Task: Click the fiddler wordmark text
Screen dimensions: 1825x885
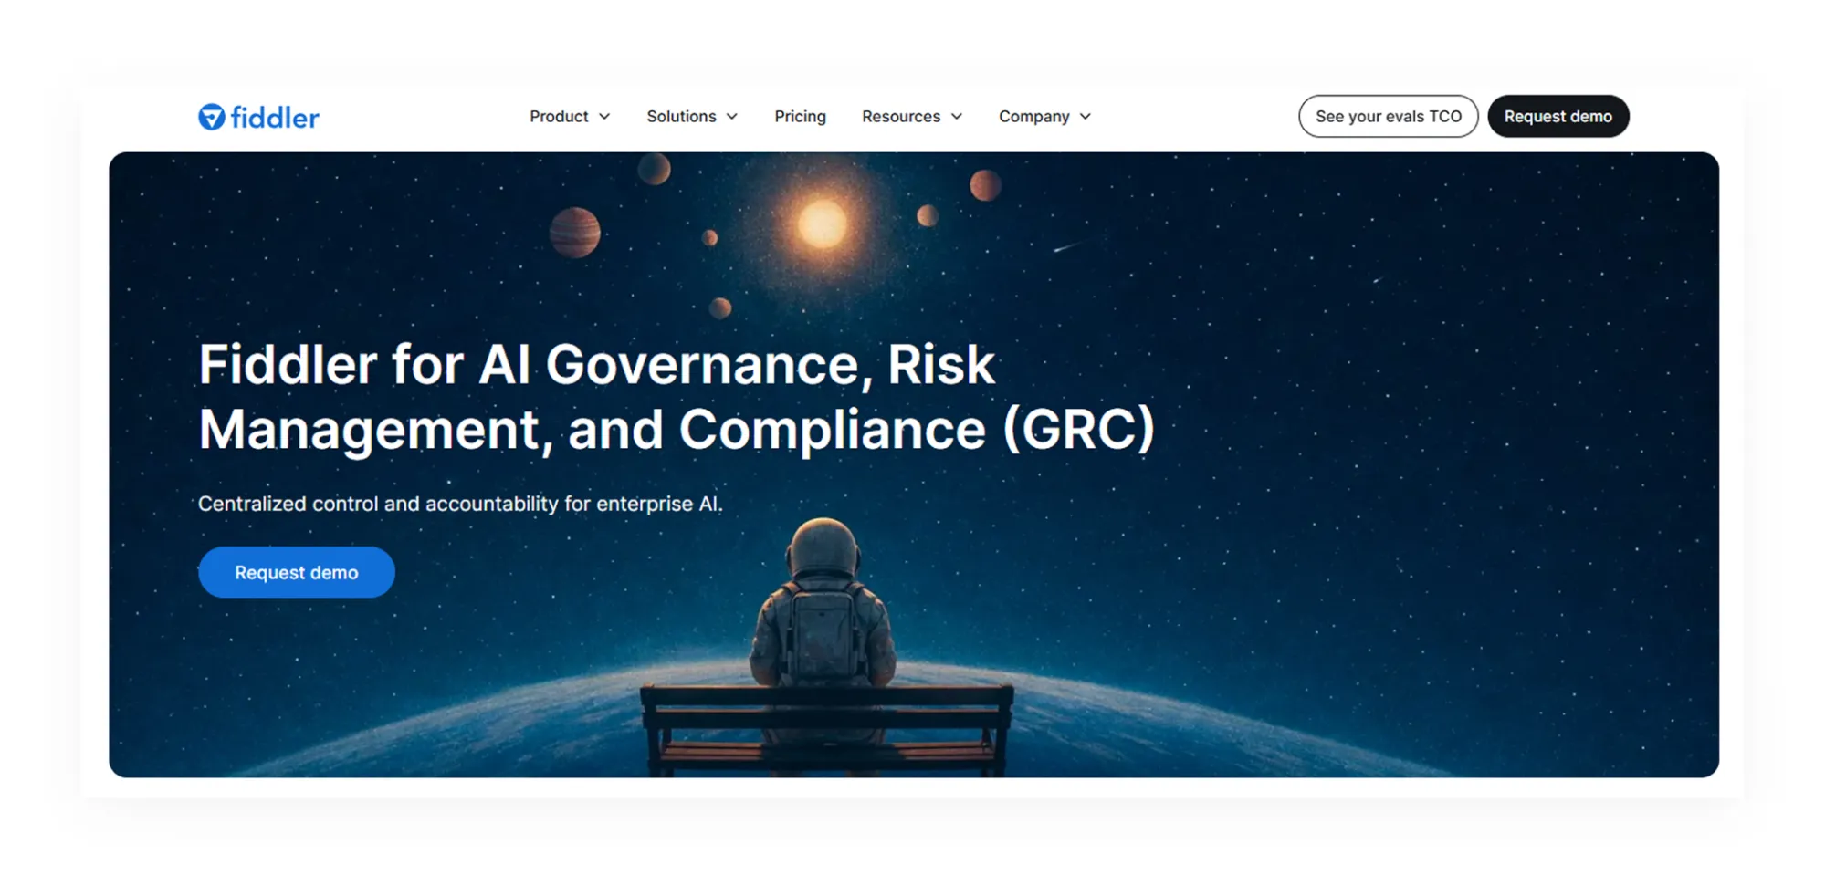Action: [x=275, y=118]
